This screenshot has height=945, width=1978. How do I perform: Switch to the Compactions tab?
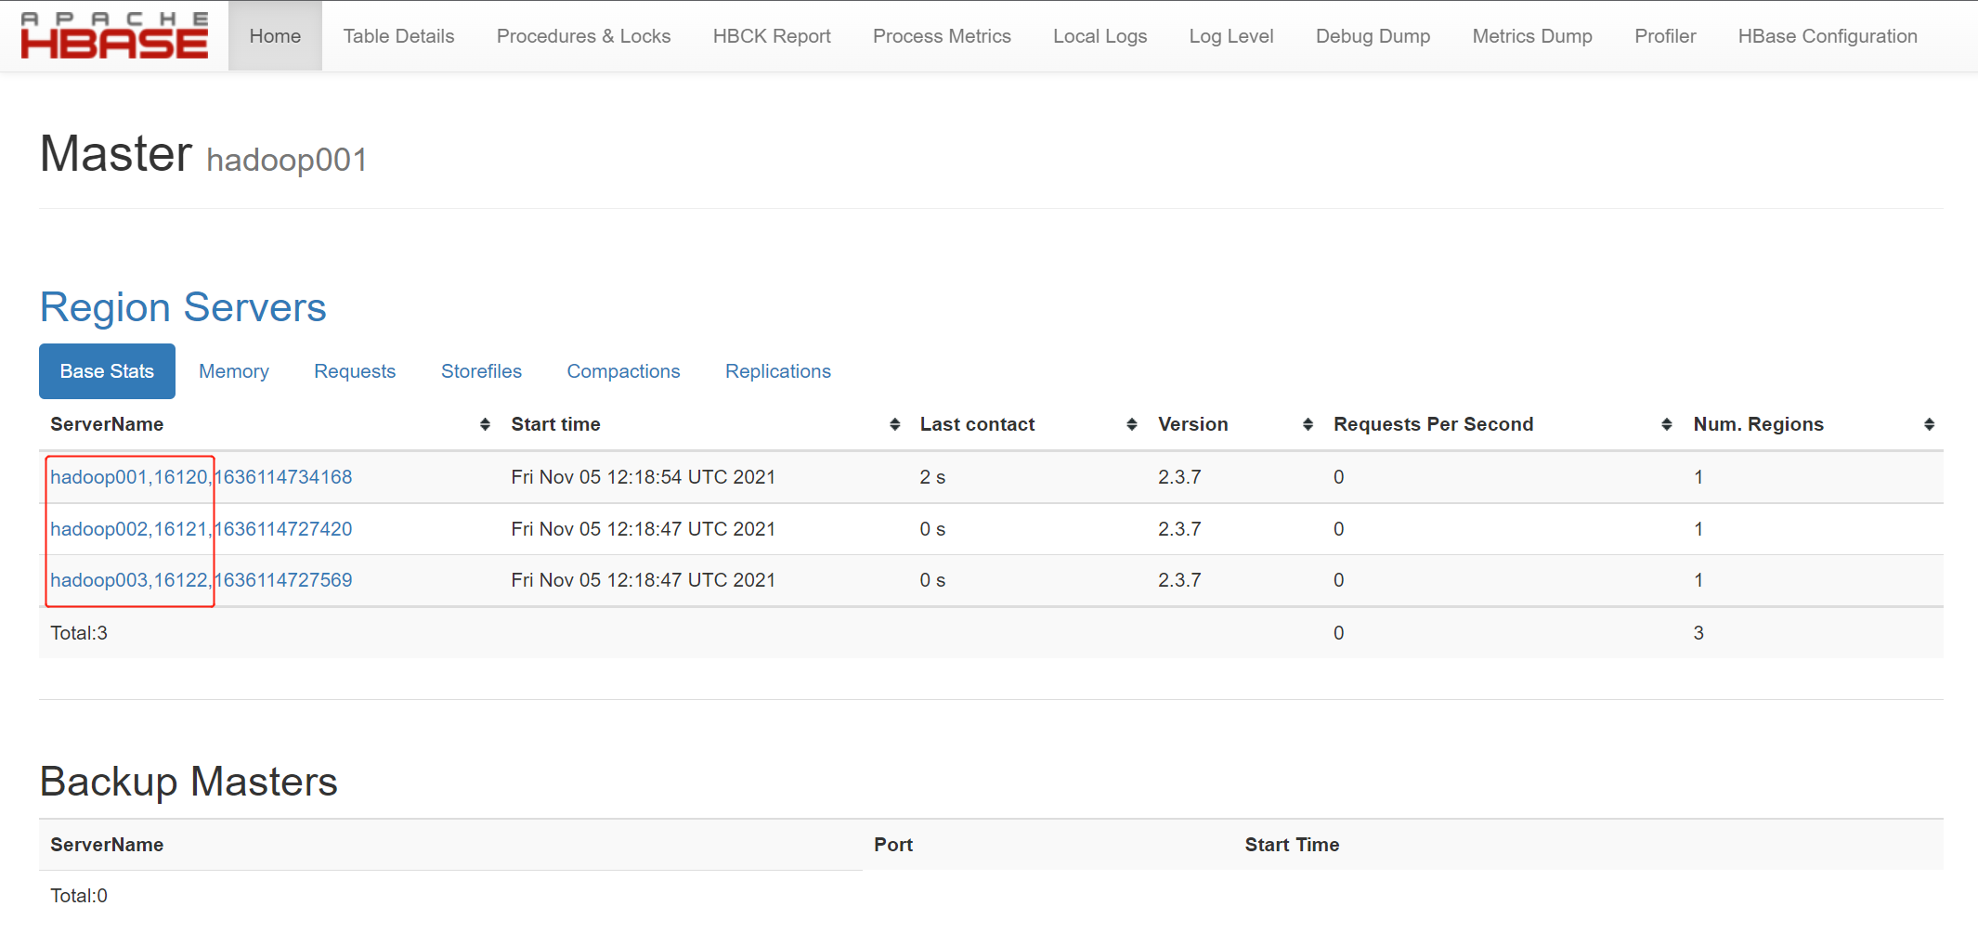623,371
